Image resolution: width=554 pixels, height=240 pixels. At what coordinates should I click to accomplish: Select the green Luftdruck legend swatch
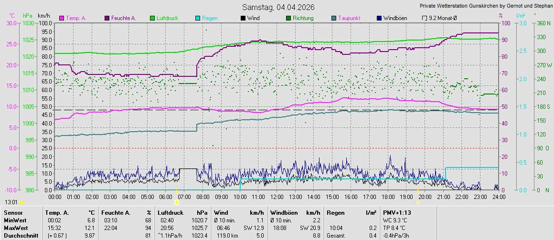pos(152,18)
